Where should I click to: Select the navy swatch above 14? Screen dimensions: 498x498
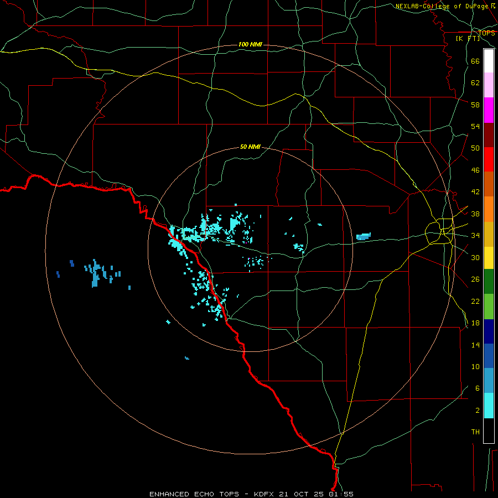pos(489,331)
